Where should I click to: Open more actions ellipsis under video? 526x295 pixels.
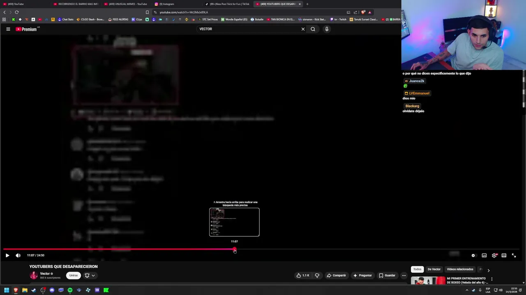pos(404,275)
